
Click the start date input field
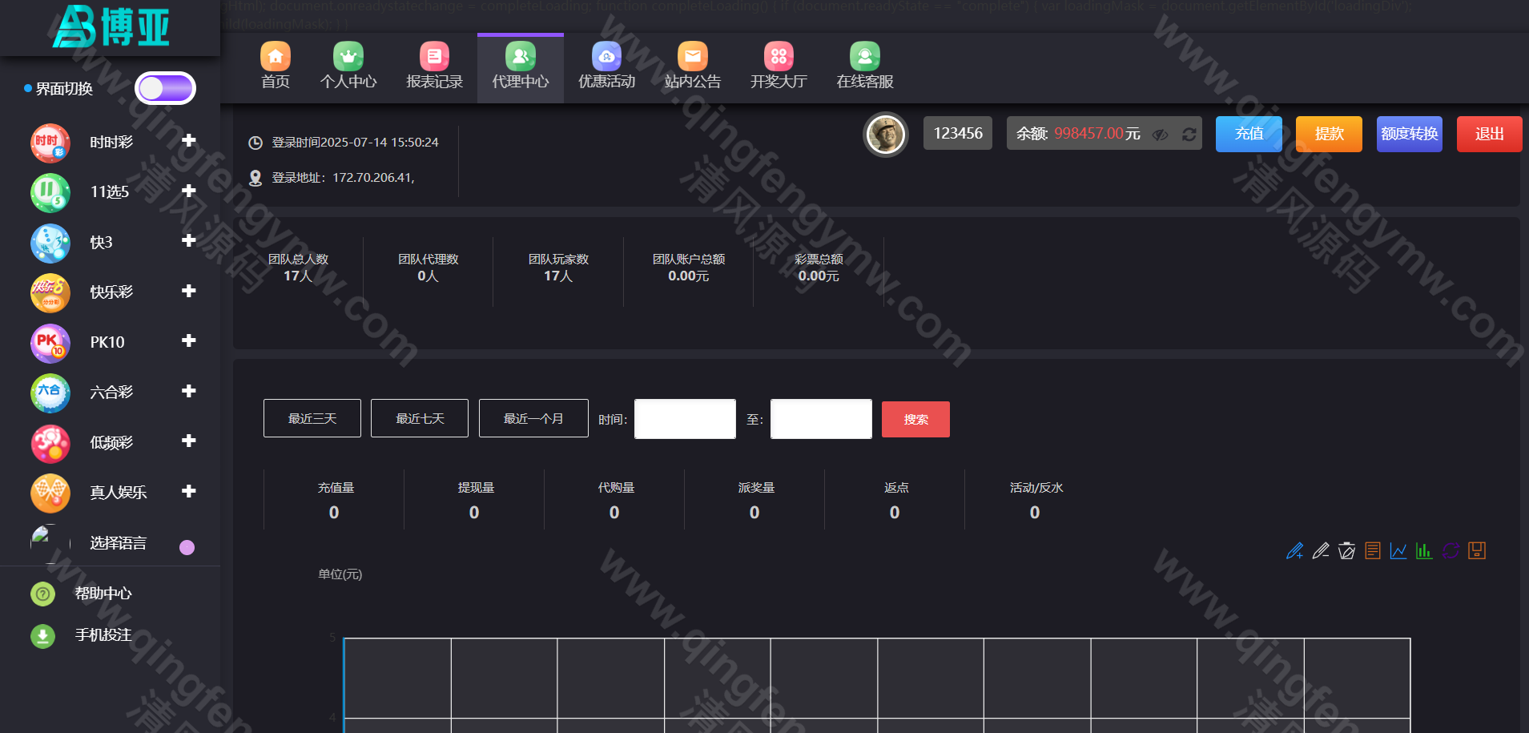click(685, 419)
